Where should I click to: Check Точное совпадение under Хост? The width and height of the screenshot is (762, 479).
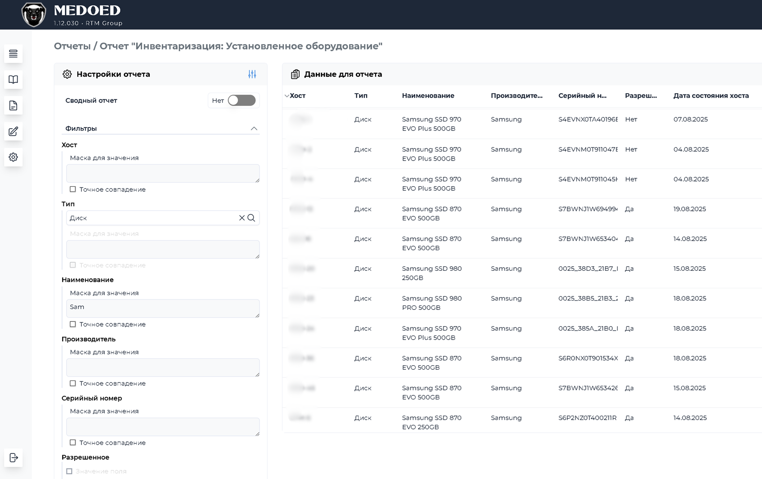(x=73, y=189)
